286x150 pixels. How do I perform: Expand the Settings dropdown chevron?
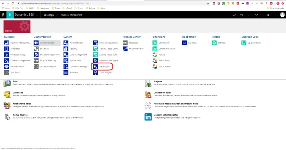57,15
